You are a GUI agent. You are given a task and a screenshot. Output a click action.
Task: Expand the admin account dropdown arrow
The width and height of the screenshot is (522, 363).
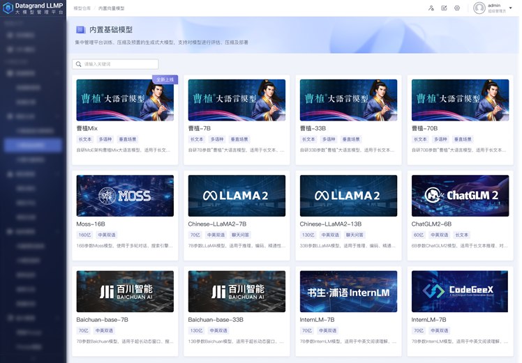coord(511,8)
